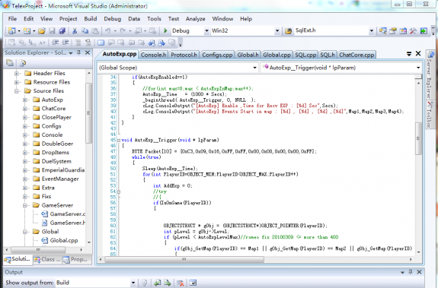Click the Cut scissors icon

point(75,31)
